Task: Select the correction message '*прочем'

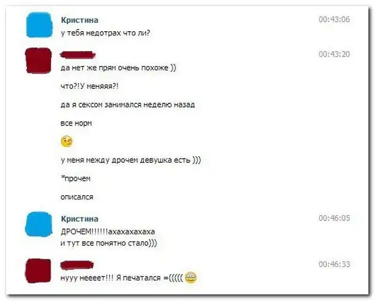Action: 76,178
